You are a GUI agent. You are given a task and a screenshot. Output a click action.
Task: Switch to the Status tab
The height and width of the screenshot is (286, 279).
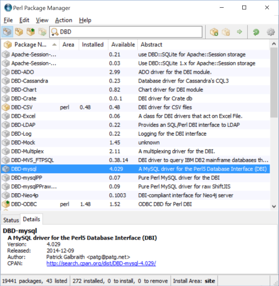point(11,220)
